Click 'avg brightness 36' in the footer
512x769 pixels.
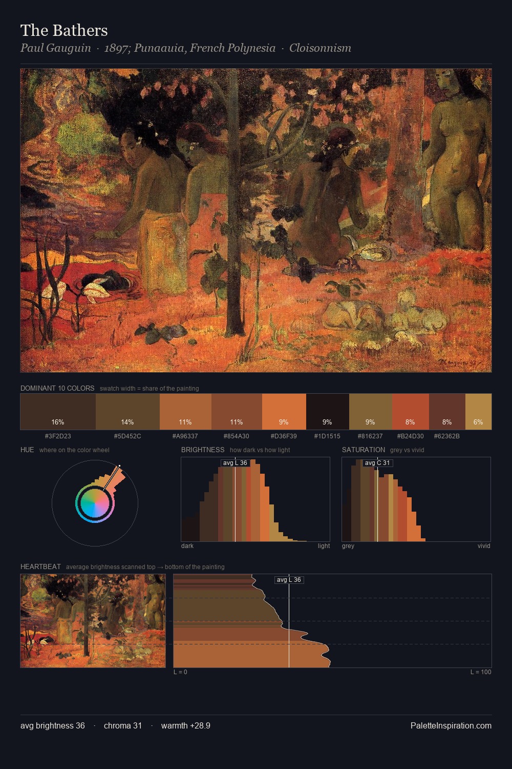point(53,726)
